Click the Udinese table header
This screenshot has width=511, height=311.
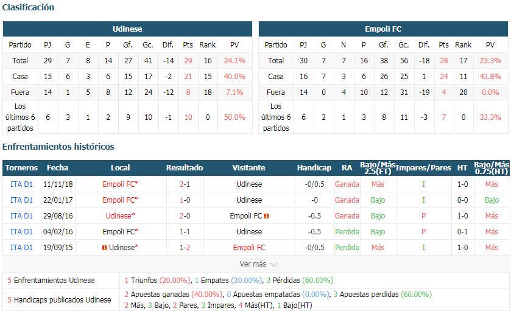tap(127, 29)
